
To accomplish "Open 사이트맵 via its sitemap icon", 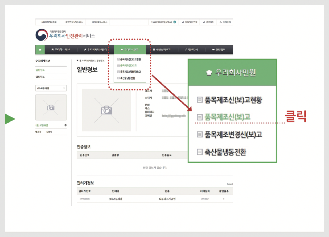I will point(221,22).
